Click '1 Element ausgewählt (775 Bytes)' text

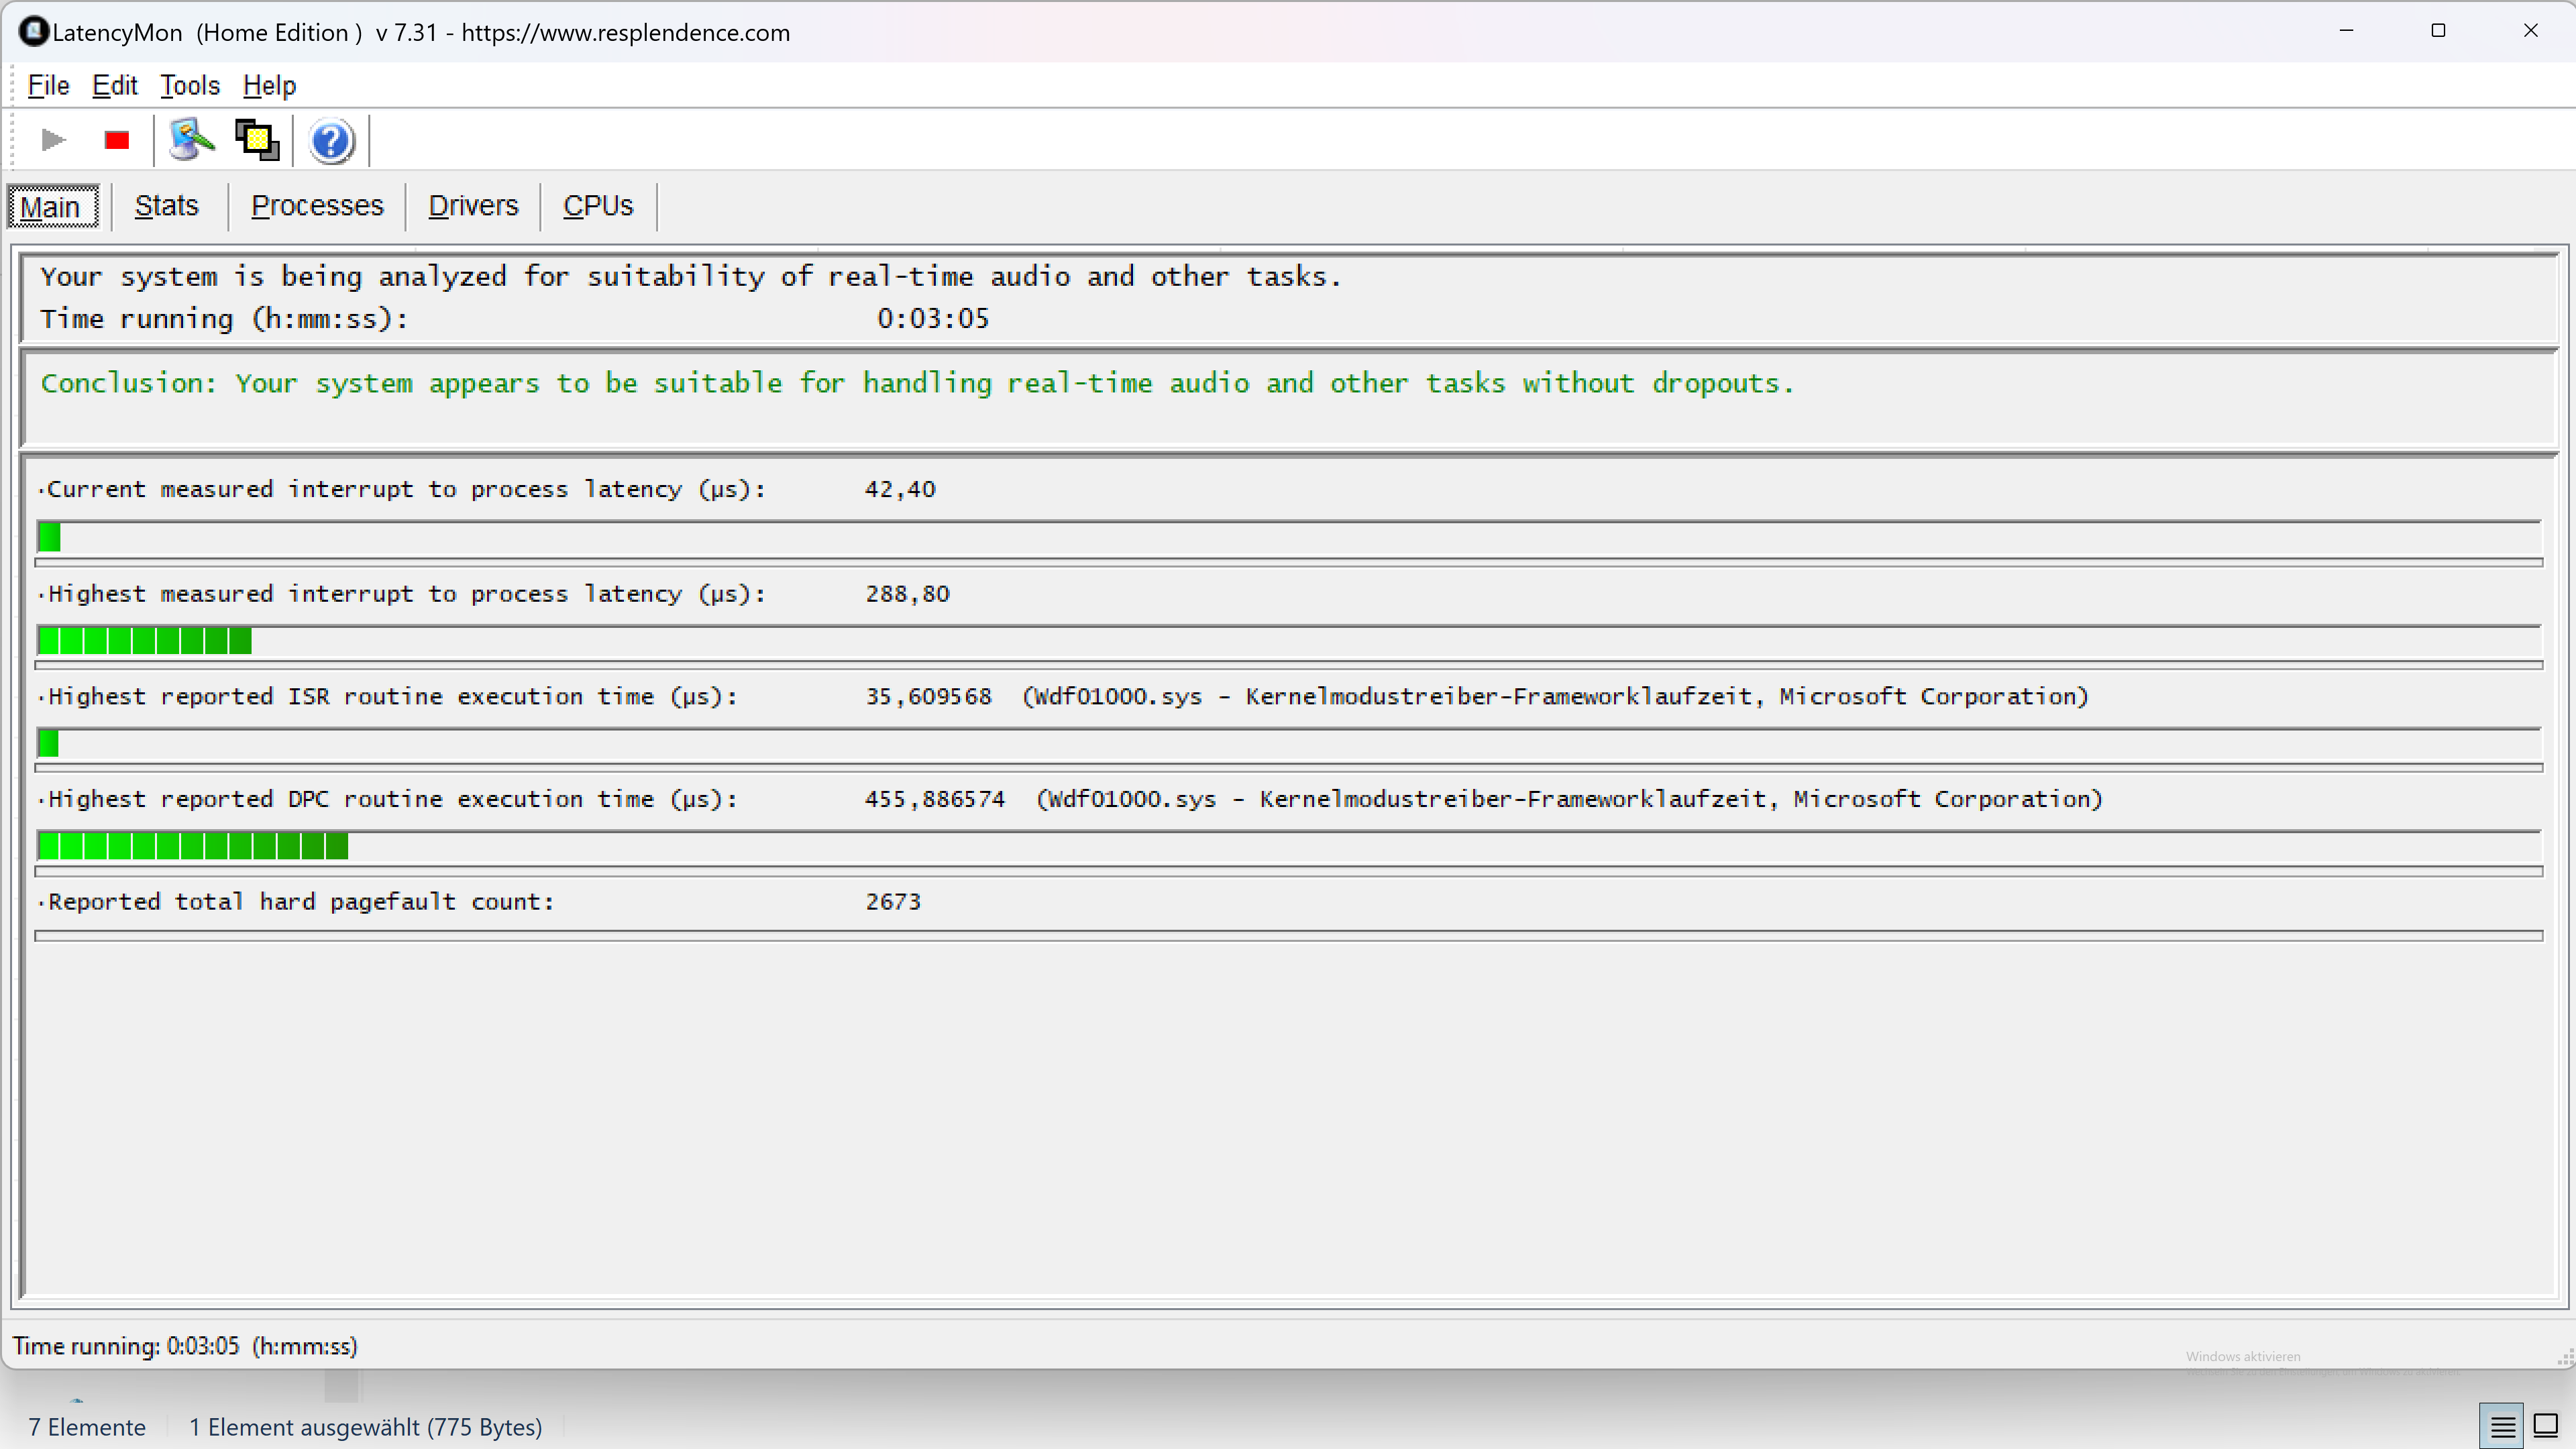click(x=366, y=1427)
